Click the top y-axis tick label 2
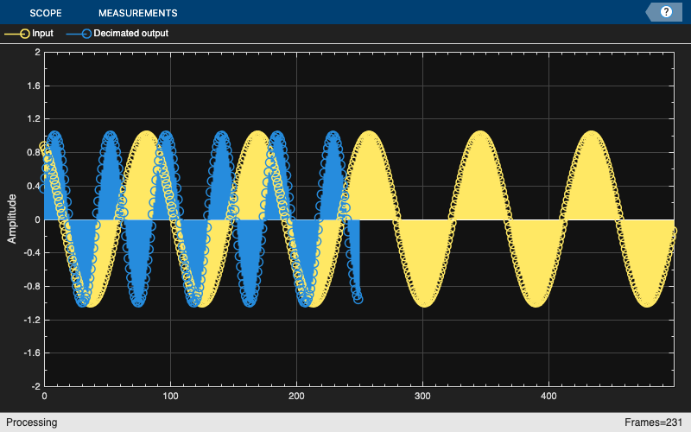 coord(37,52)
